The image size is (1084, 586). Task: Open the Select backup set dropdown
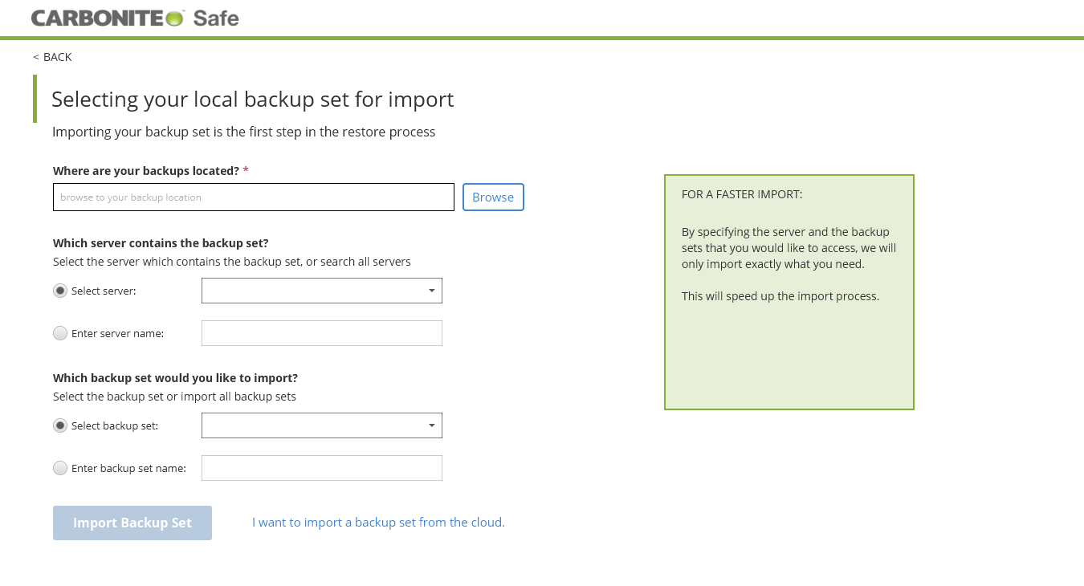click(322, 425)
